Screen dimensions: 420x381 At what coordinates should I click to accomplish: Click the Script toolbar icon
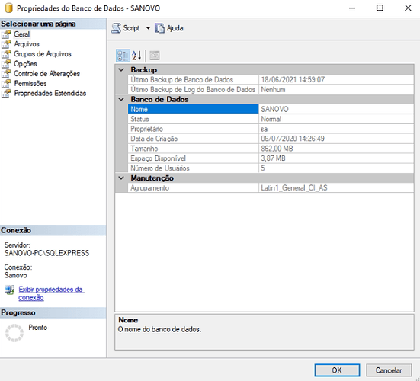116,28
